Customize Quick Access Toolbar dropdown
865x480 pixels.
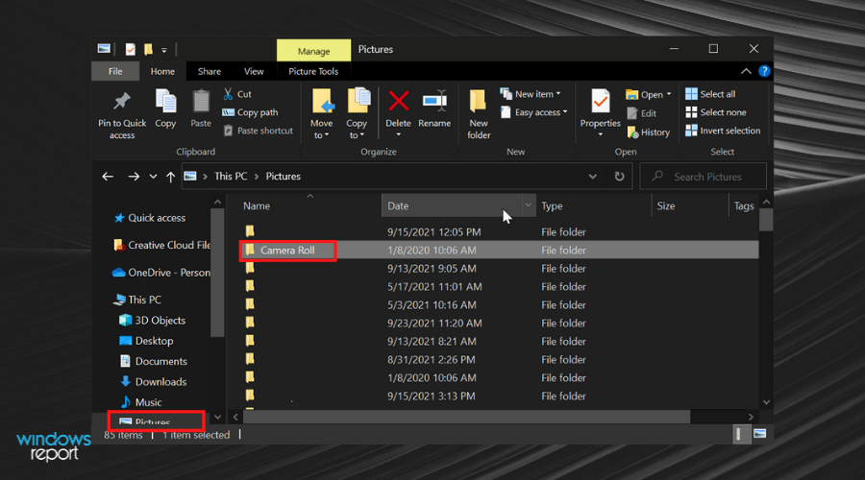coord(163,50)
